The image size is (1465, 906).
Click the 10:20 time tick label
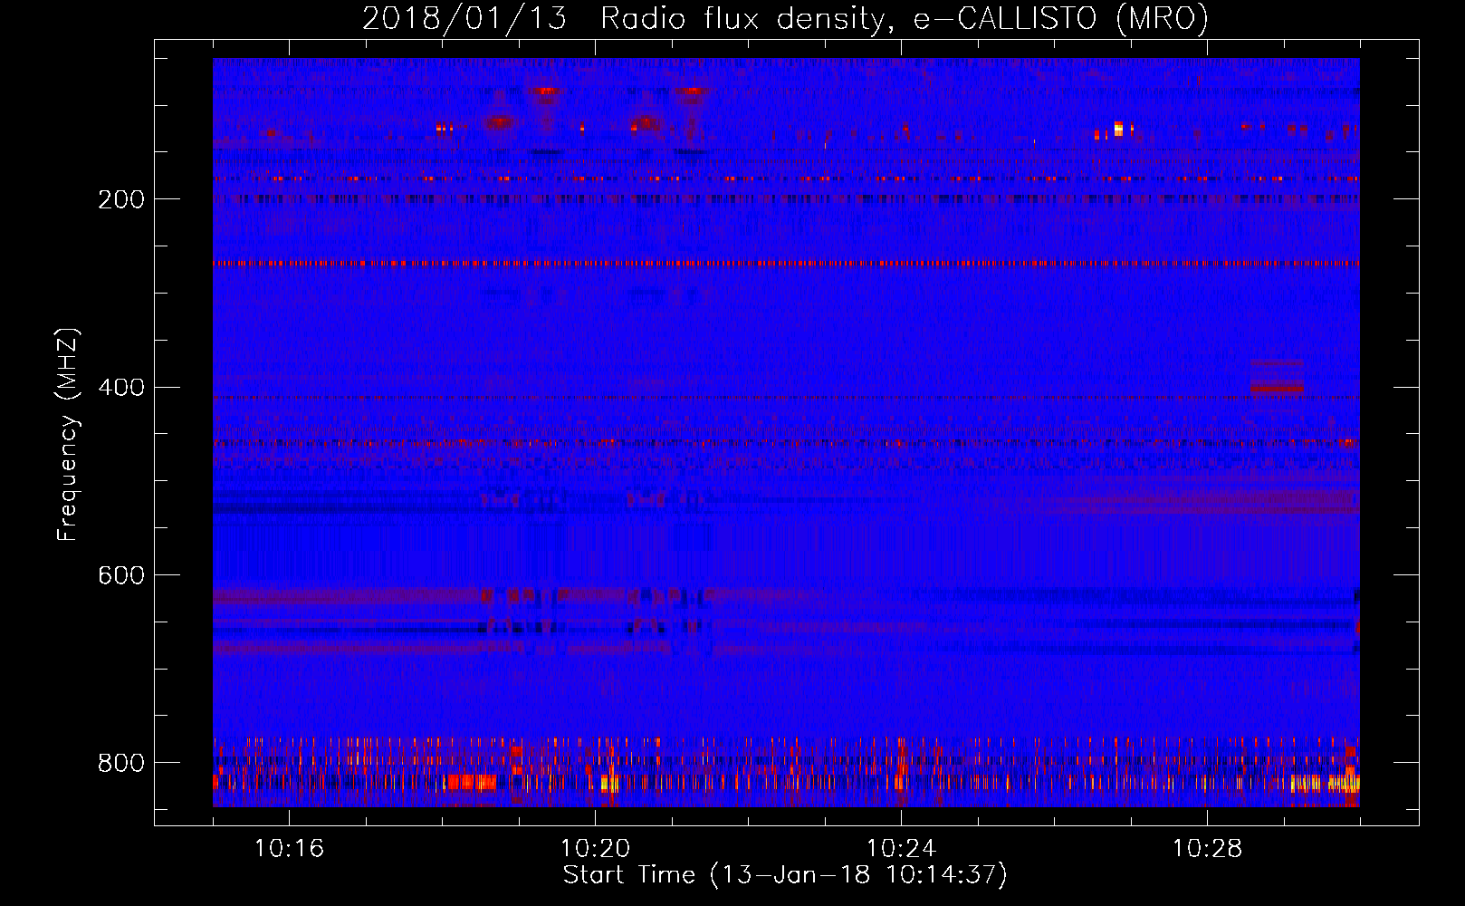[x=595, y=848]
